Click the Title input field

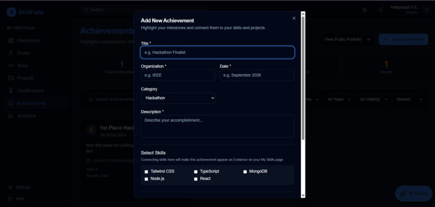(218, 52)
